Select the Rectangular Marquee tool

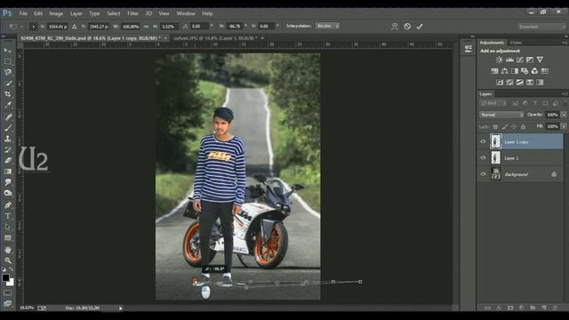tap(8, 61)
